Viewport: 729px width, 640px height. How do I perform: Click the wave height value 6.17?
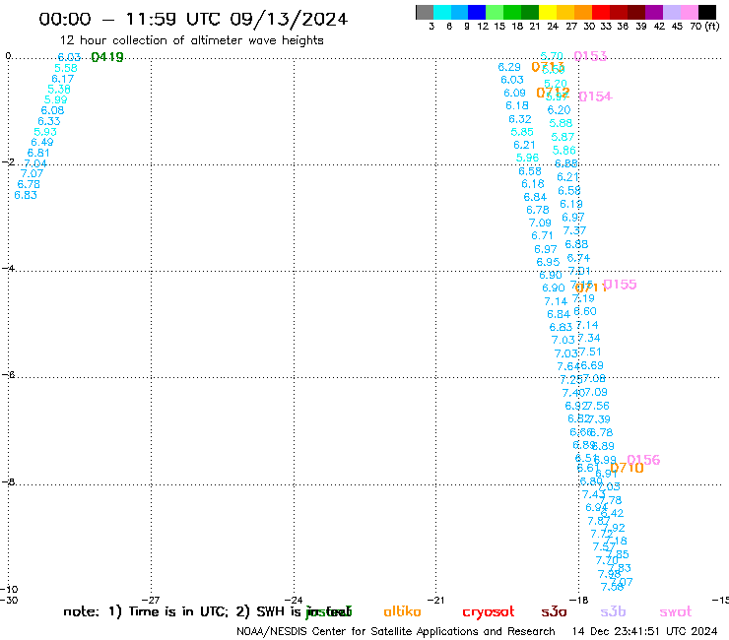pyautogui.click(x=63, y=79)
